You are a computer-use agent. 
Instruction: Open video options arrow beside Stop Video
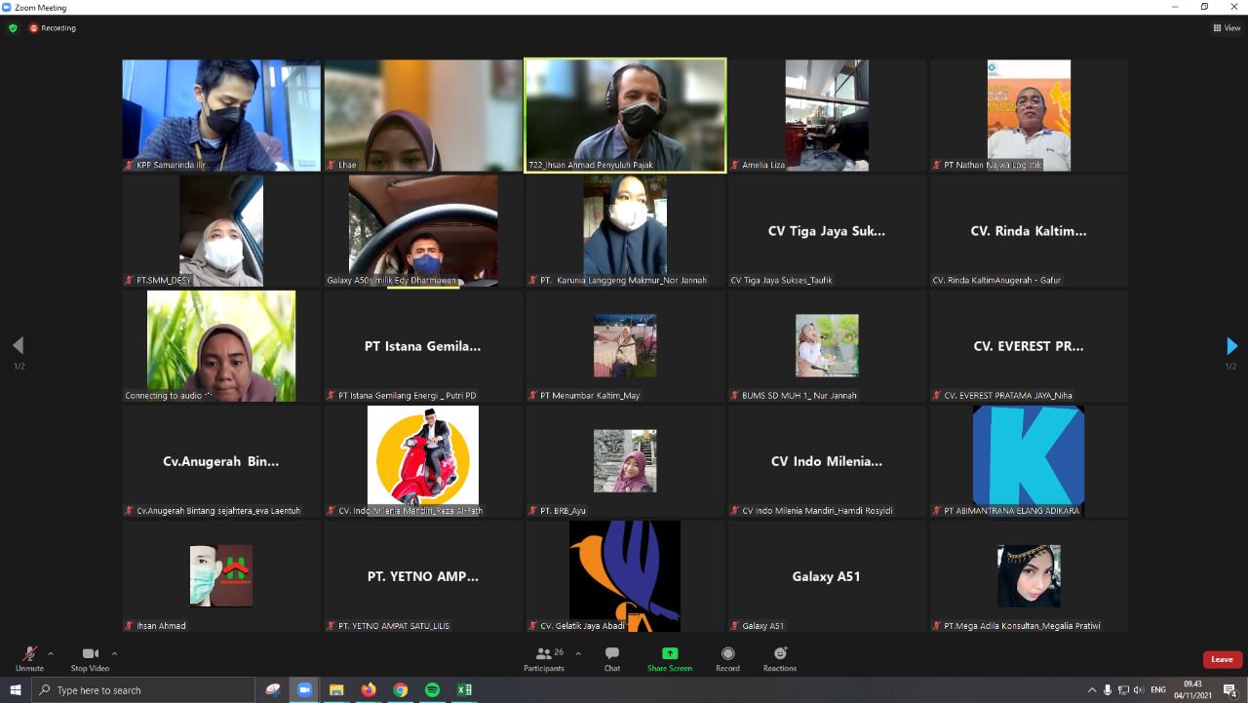114,653
